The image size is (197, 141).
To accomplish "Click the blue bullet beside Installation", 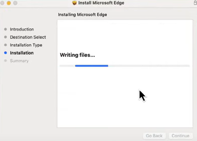I will pos(5,53).
